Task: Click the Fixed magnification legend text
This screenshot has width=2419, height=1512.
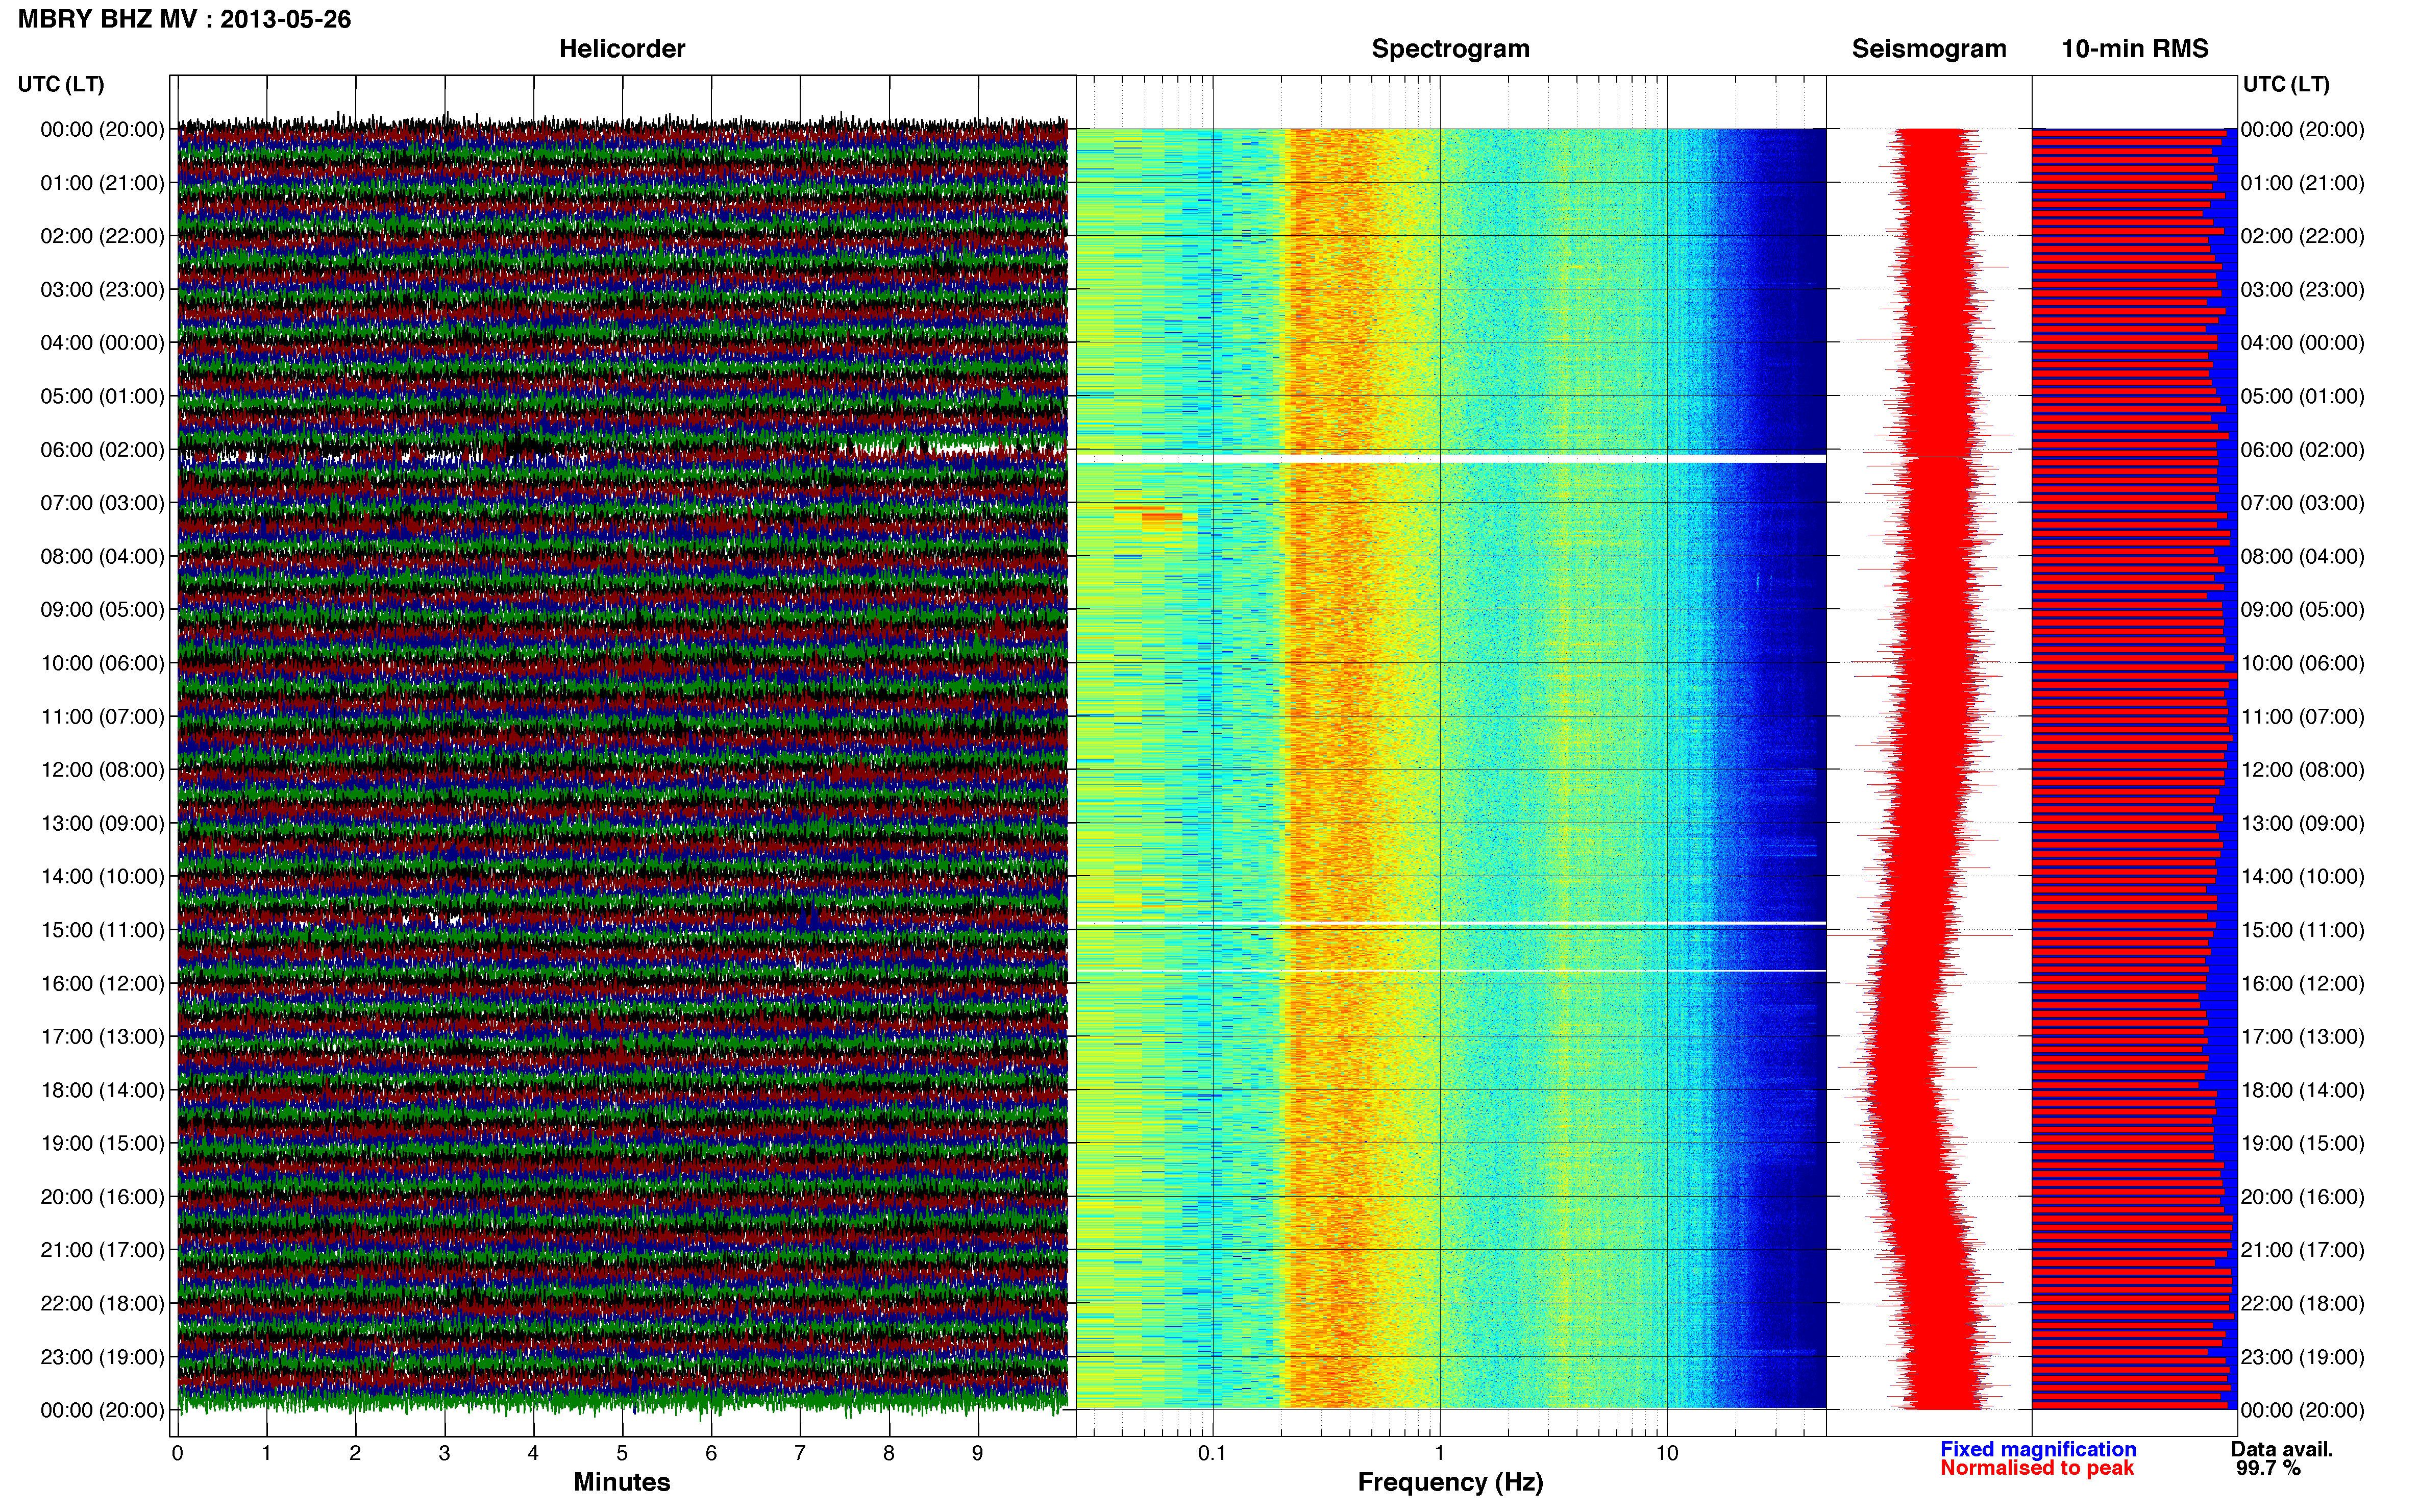Action: 2038,1449
